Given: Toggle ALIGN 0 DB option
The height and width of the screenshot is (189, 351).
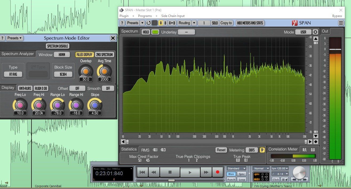Looking at the screenshot, I should point(41,88).
